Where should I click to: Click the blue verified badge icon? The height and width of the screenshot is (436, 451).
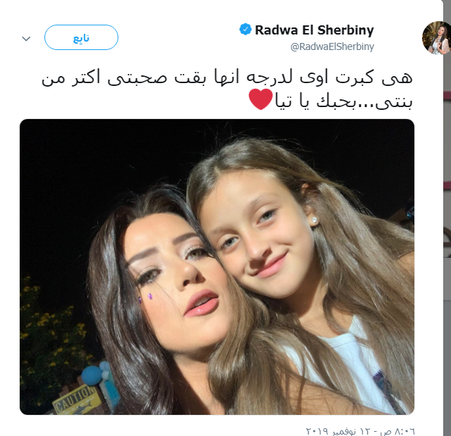click(245, 30)
